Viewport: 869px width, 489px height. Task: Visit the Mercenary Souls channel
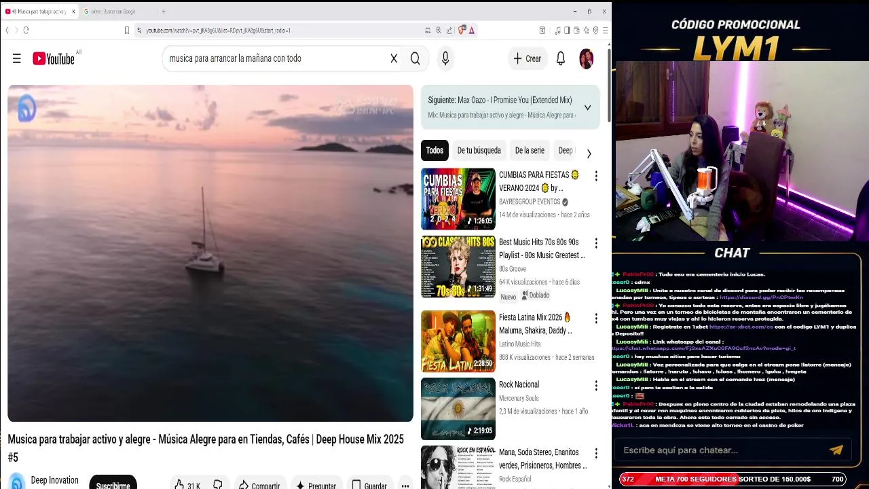click(x=519, y=398)
